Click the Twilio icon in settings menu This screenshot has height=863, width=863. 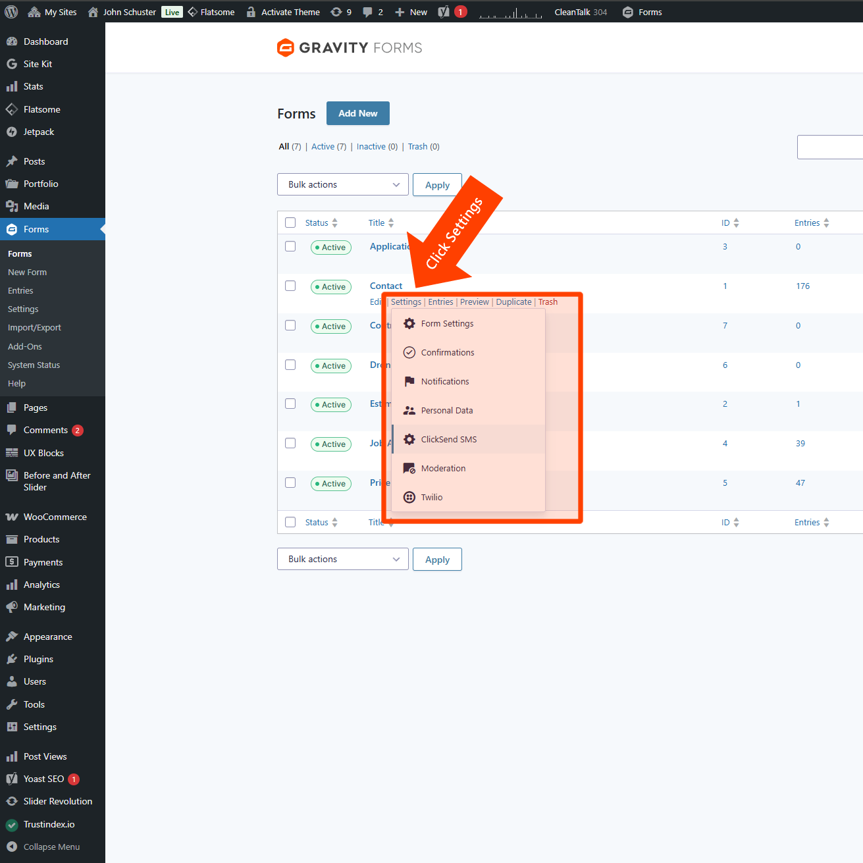point(409,497)
